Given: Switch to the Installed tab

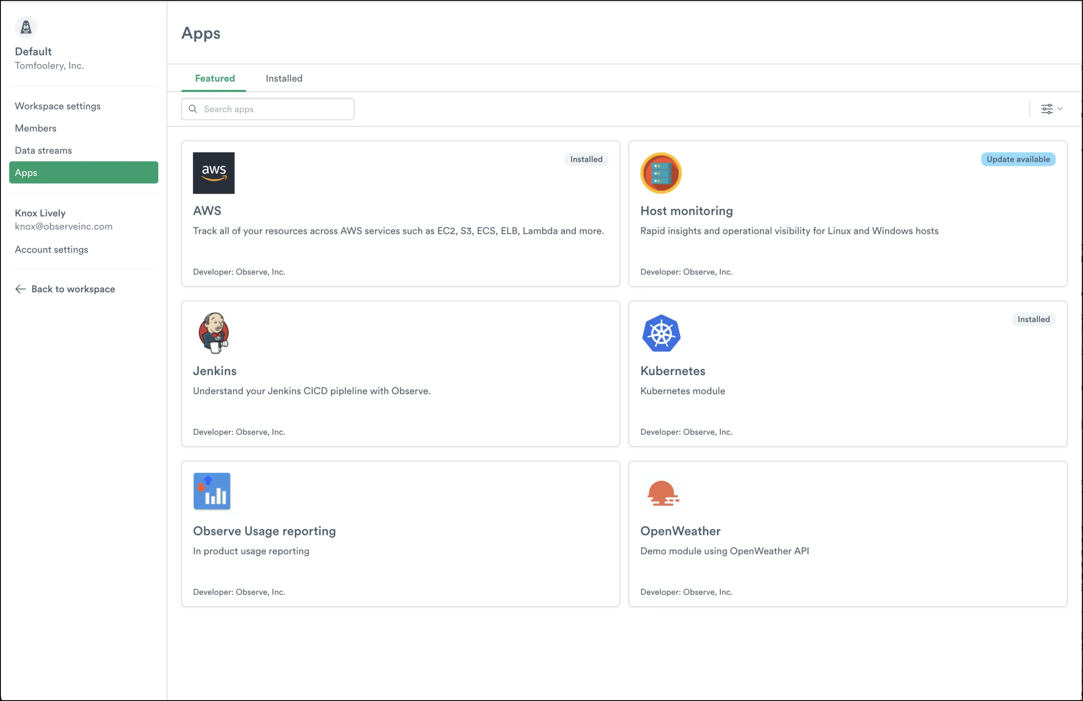Looking at the screenshot, I should [x=284, y=78].
